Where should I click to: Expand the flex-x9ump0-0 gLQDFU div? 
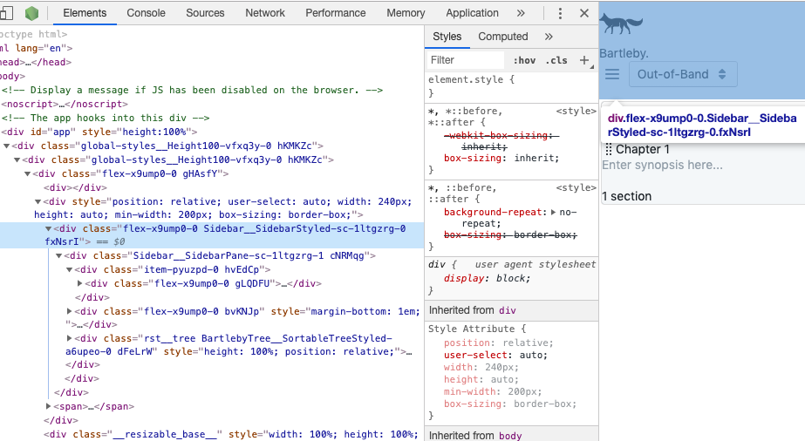79,283
